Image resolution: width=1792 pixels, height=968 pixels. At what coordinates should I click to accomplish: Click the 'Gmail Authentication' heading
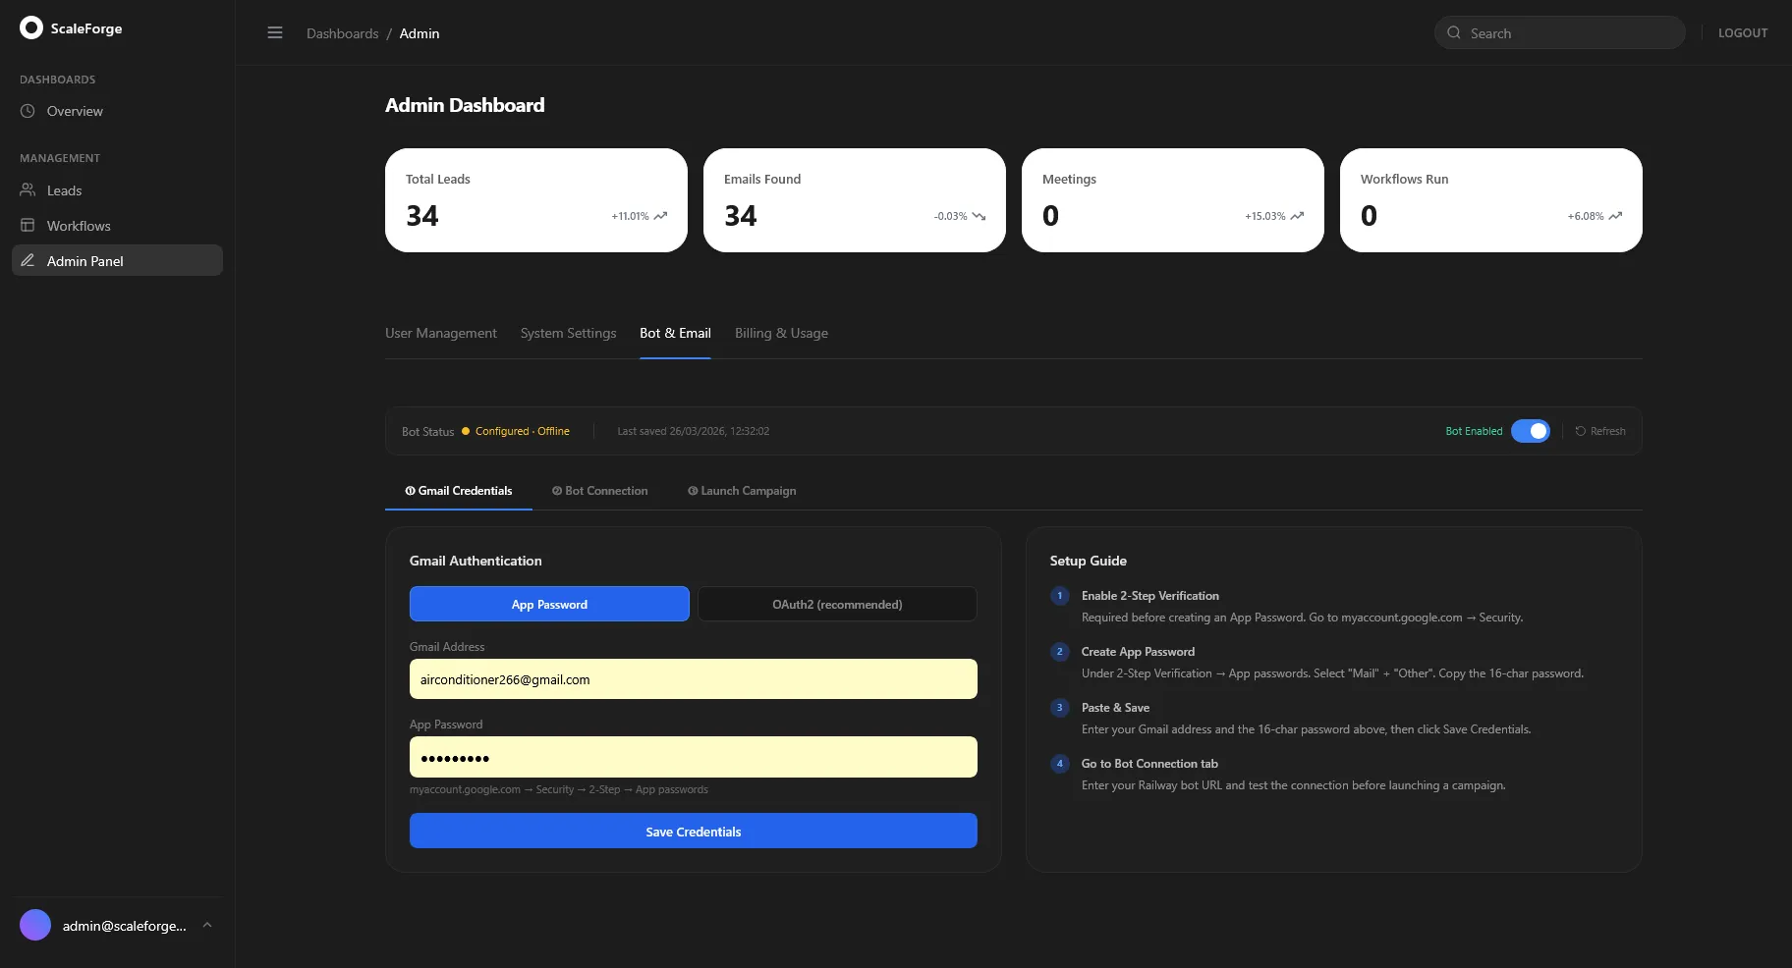476,561
